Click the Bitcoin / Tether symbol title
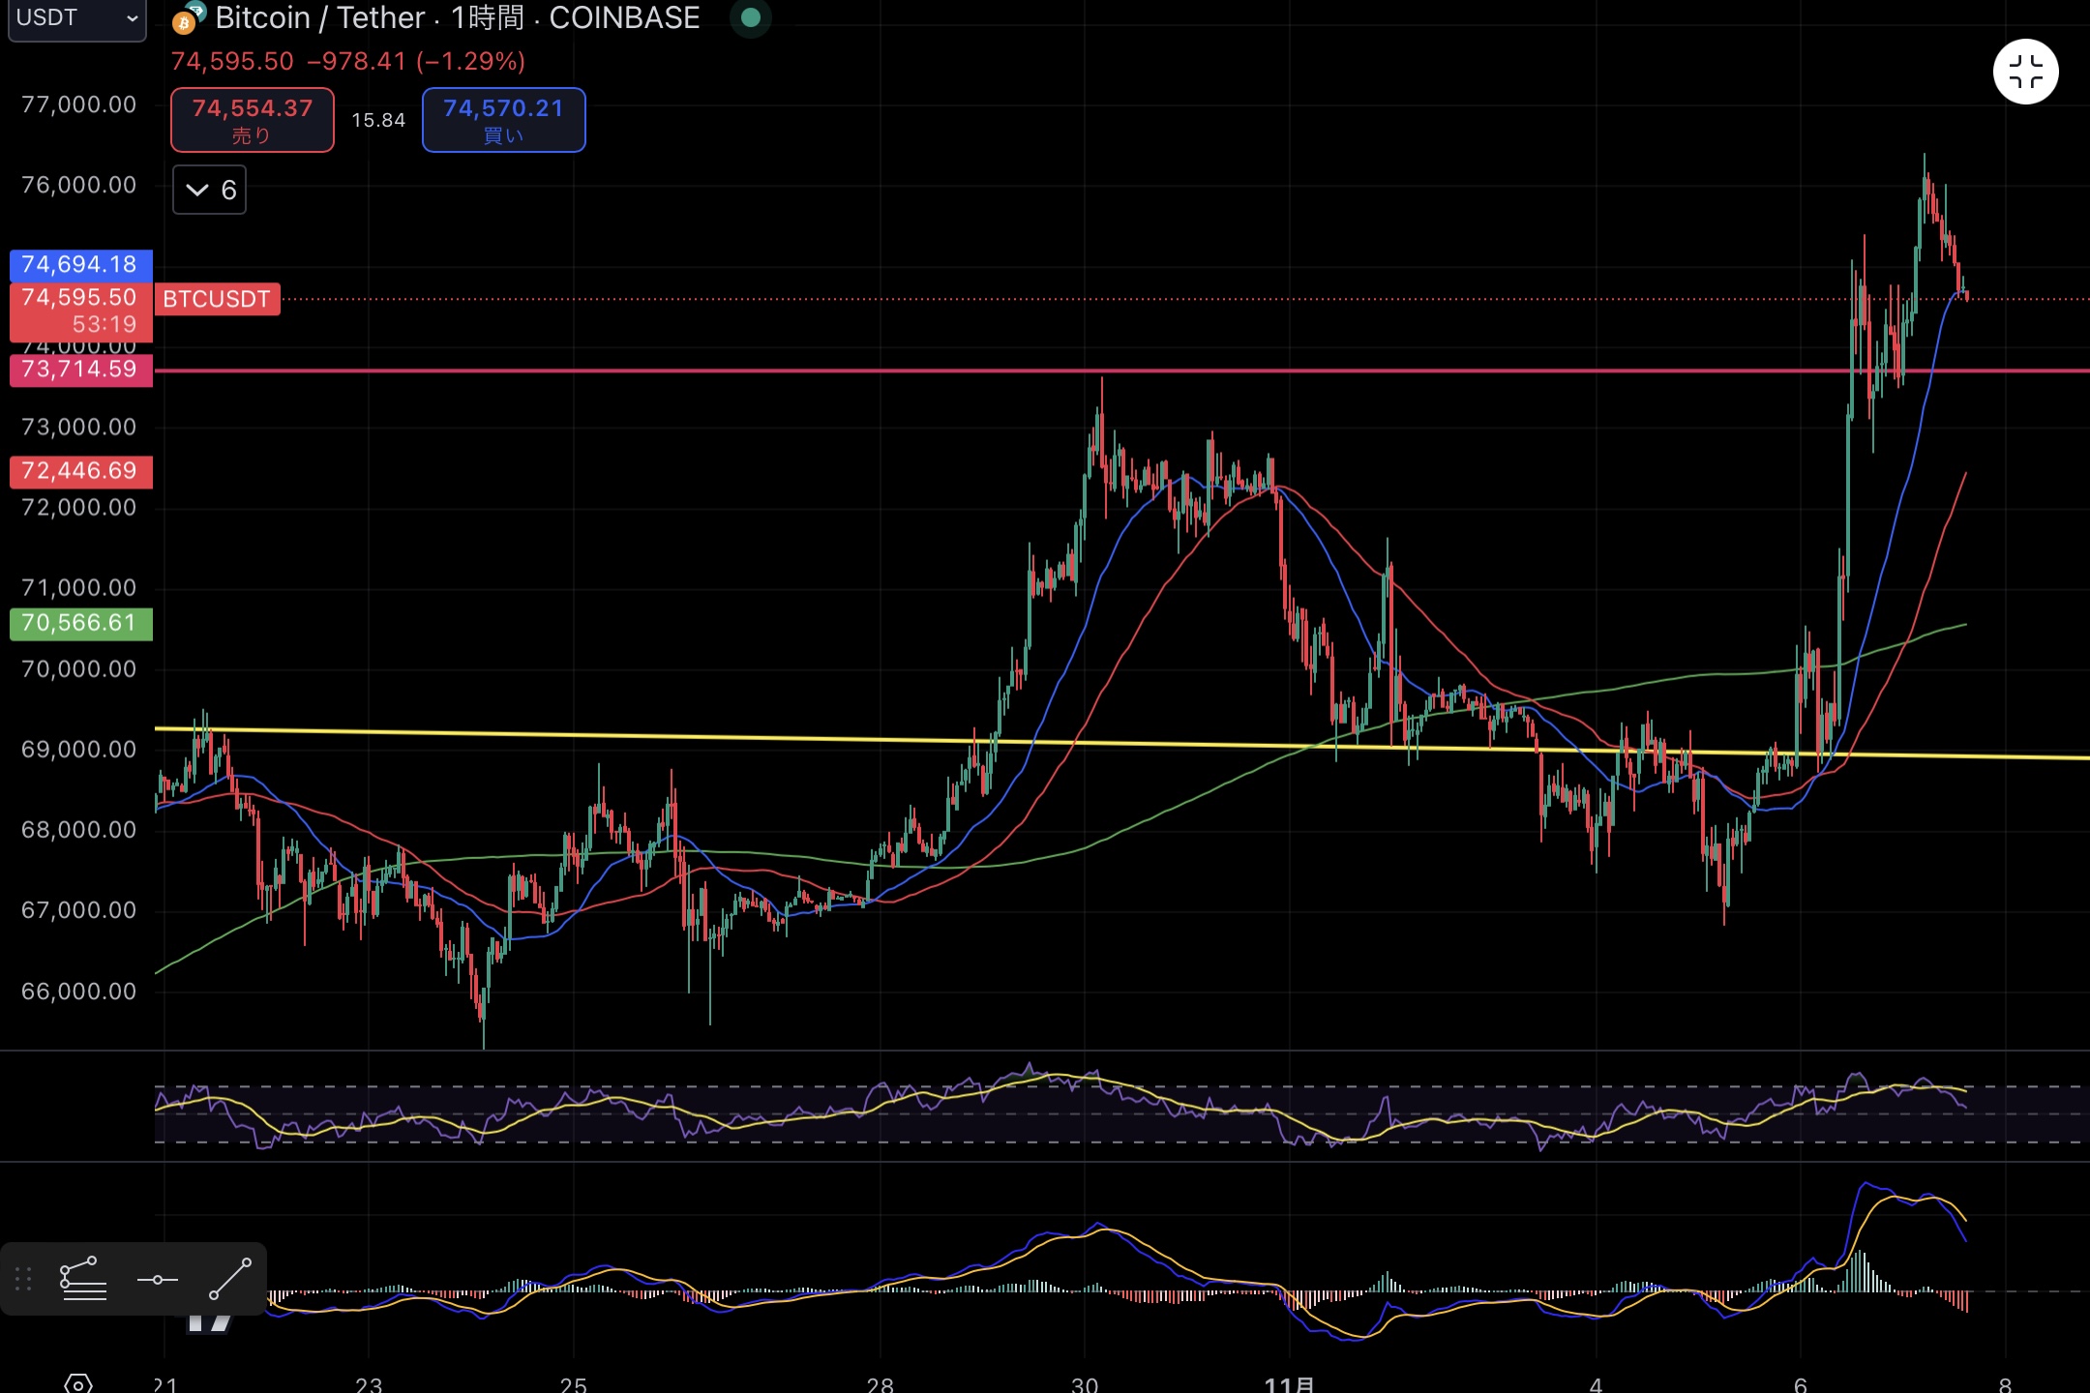Viewport: 2090px width, 1393px height. (x=319, y=17)
